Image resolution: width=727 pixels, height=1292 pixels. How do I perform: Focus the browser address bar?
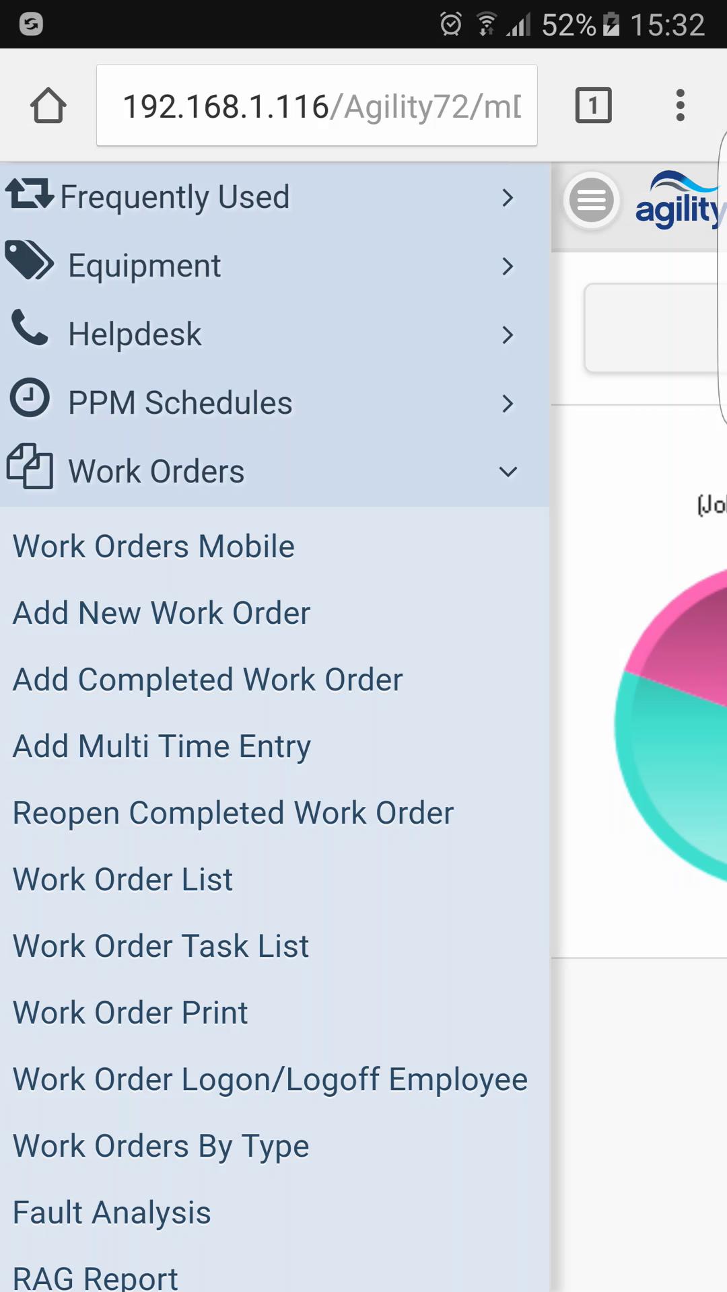(x=316, y=106)
